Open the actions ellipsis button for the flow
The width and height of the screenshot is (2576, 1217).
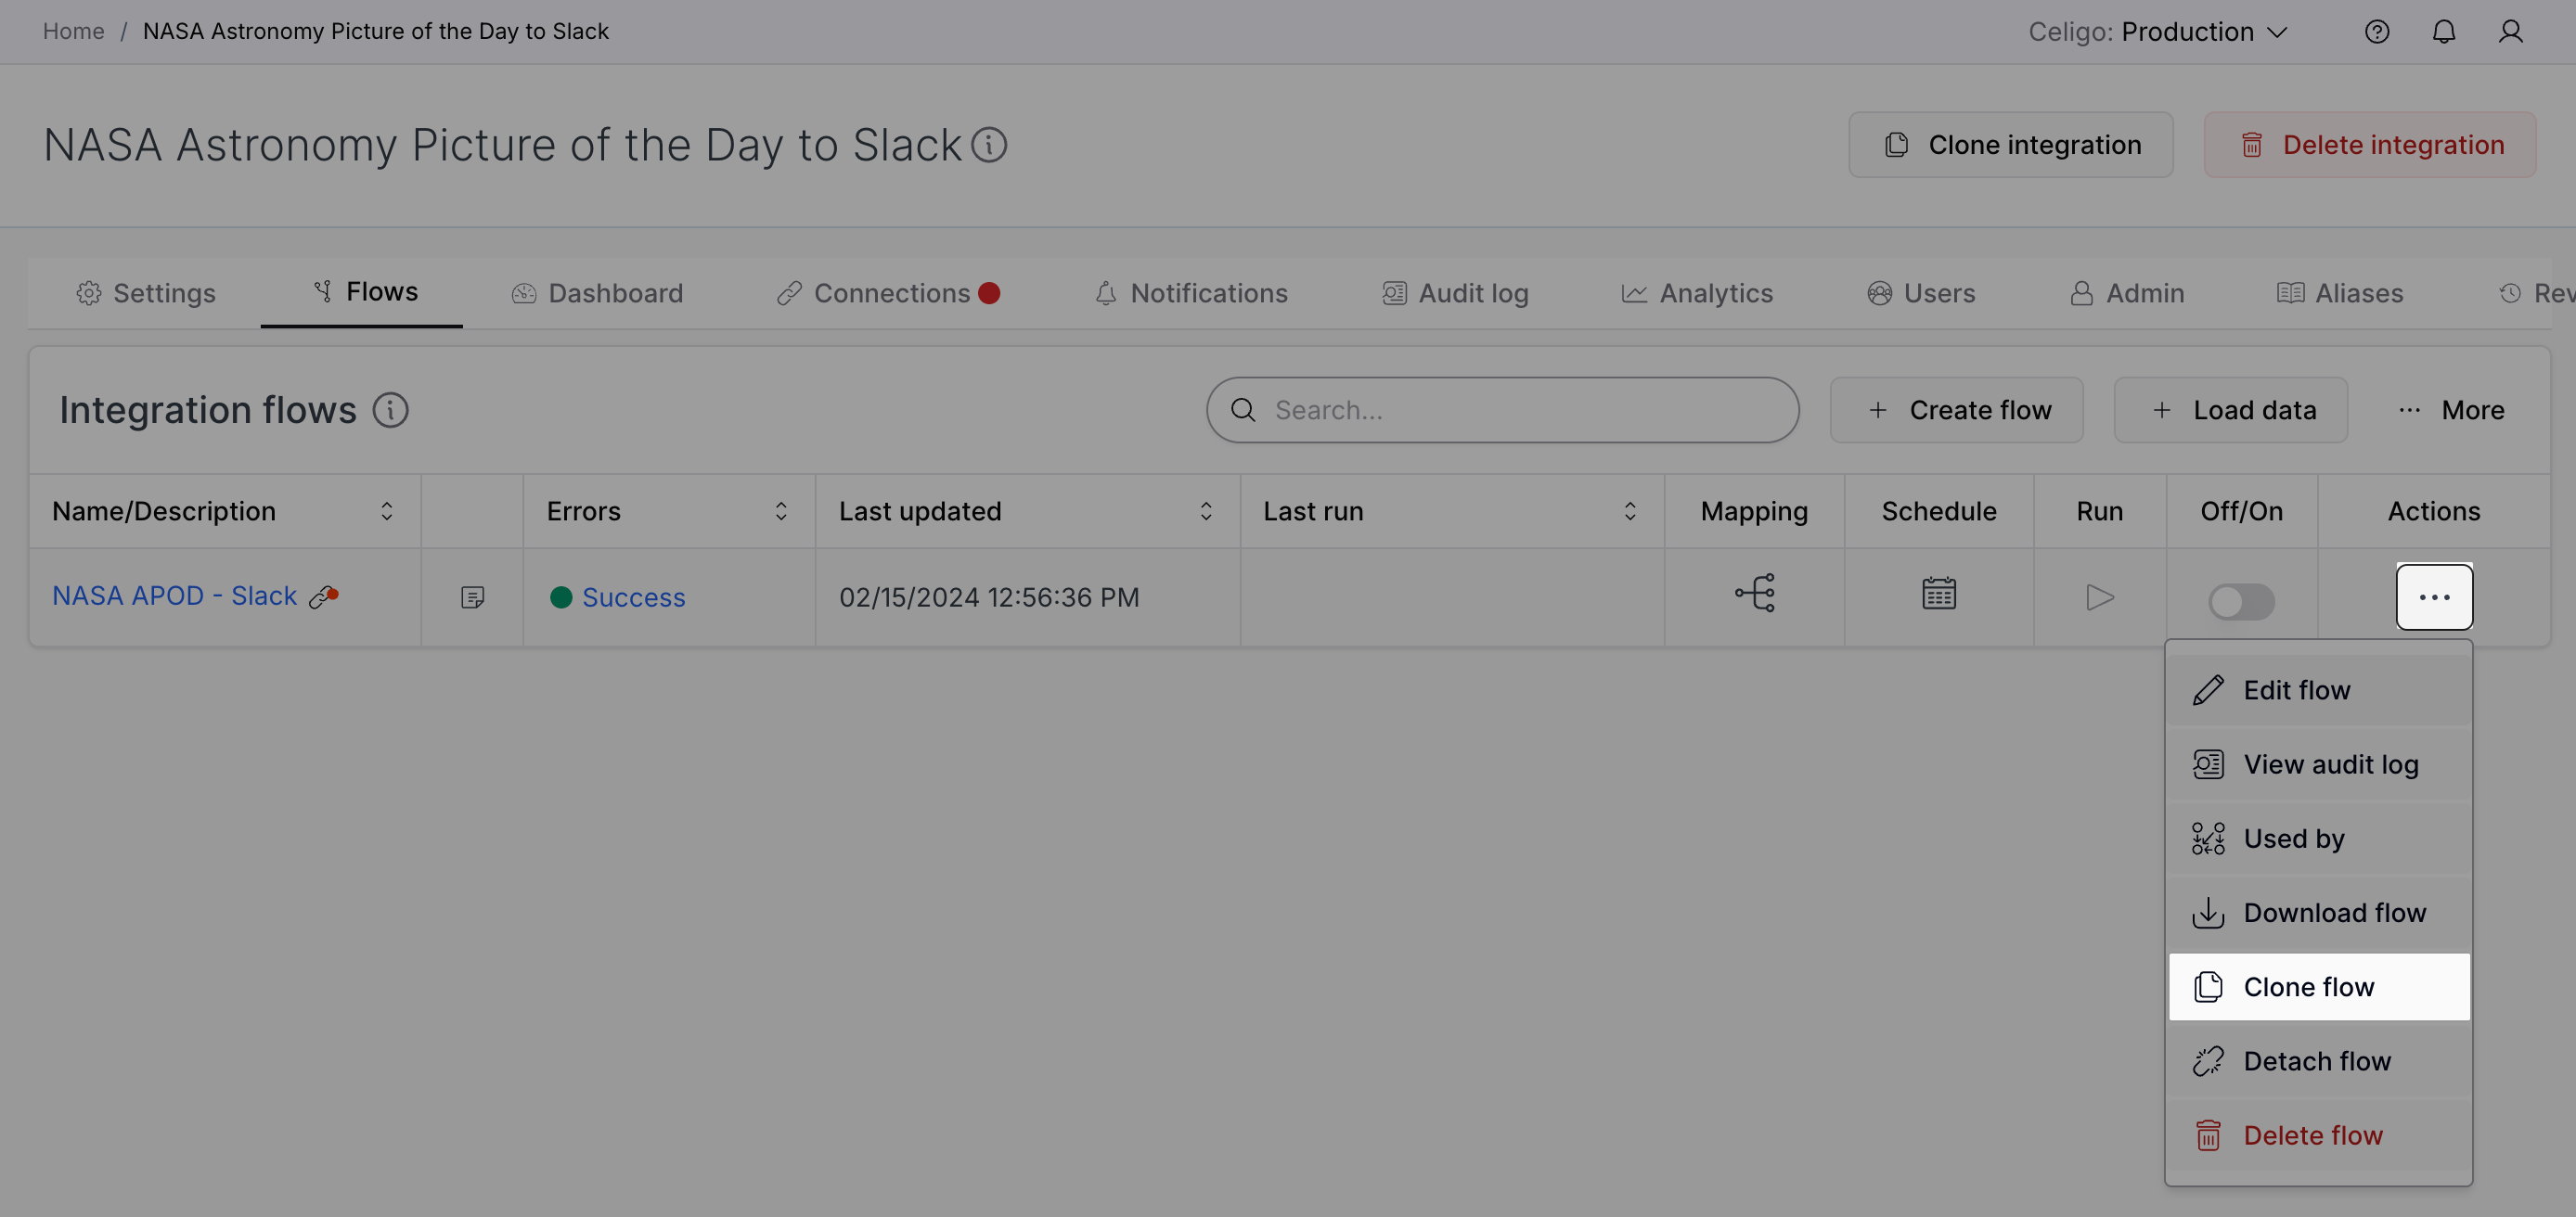coord(2434,597)
